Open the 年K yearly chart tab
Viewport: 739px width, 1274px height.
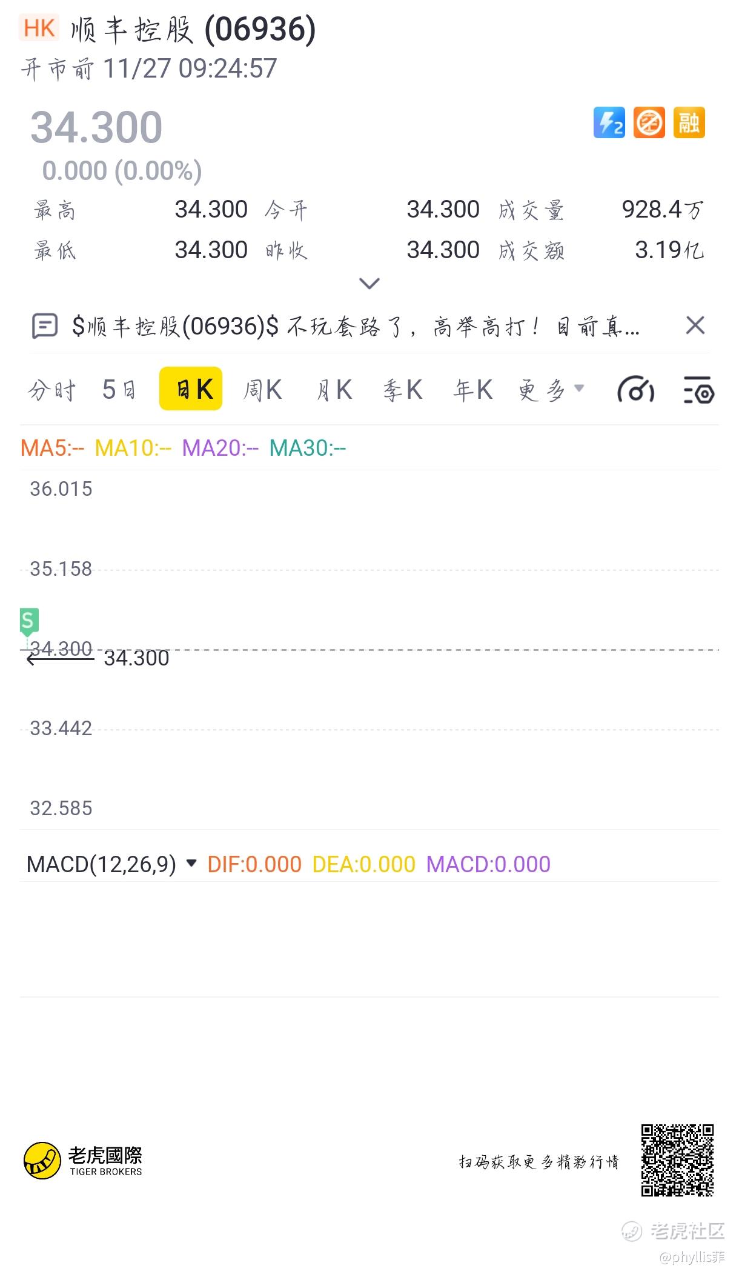(x=473, y=390)
